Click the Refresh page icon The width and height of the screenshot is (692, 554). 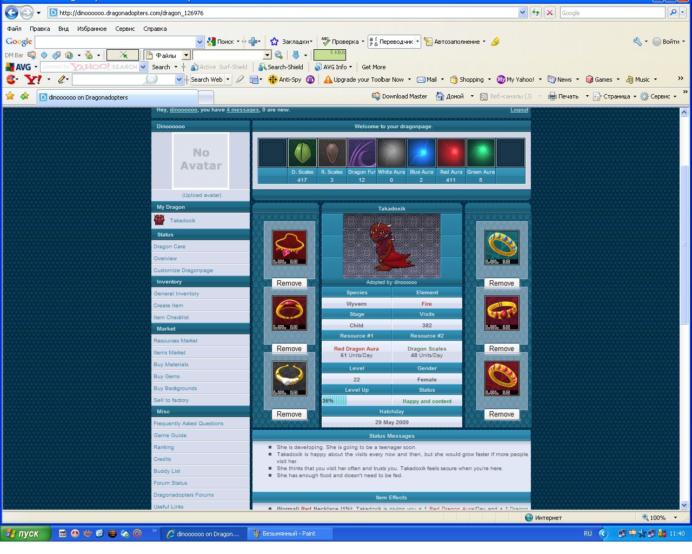tap(535, 12)
